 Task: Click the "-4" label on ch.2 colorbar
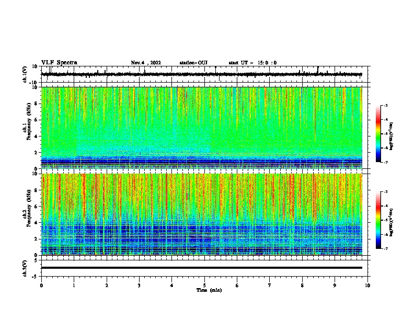click(x=385, y=206)
